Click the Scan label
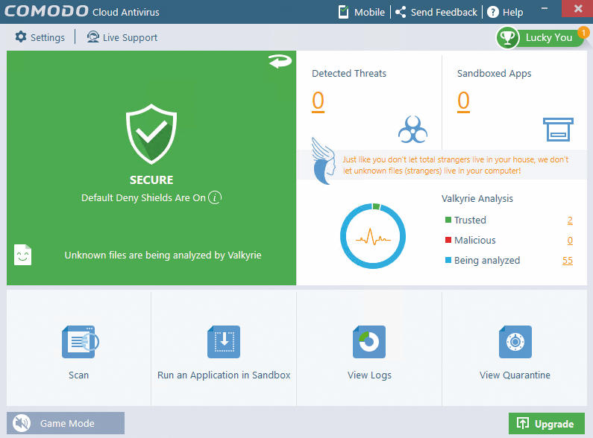The image size is (593, 438). click(x=78, y=375)
